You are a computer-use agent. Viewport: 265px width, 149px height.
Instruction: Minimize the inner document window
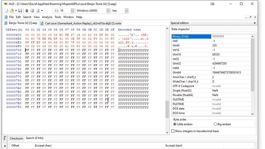pyautogui.click(x=246, y=17)
